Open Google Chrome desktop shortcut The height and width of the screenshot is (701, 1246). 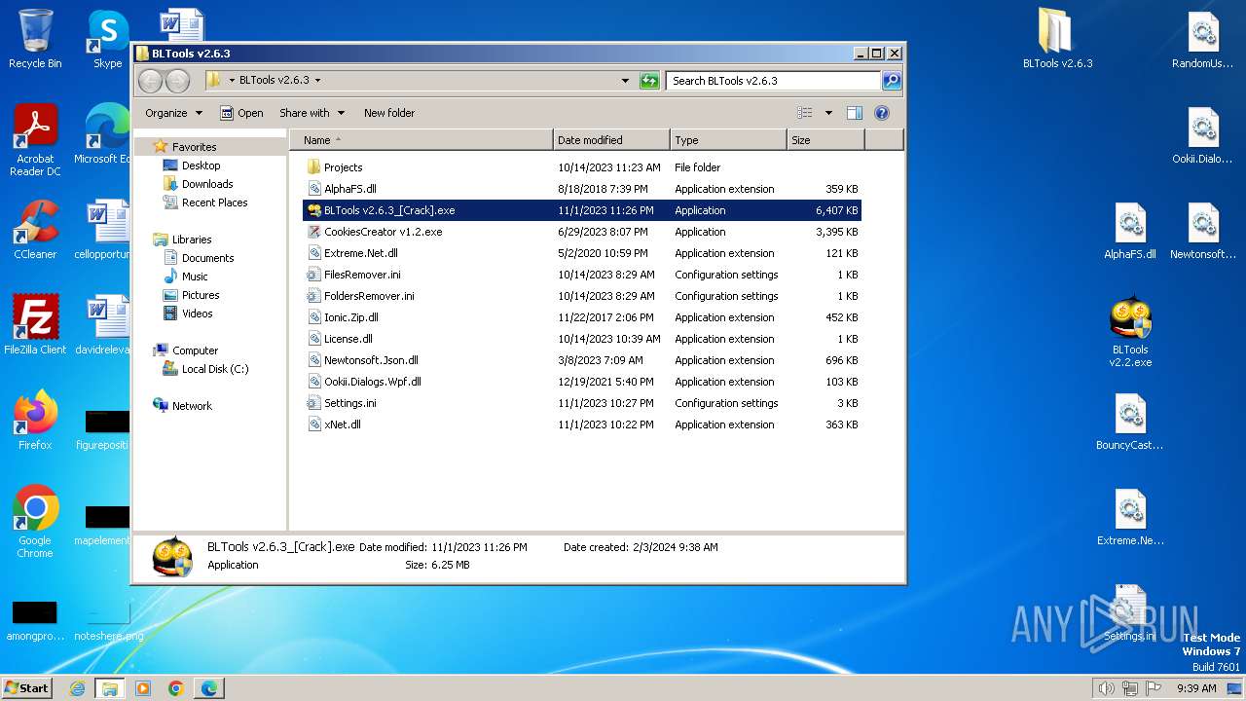click(35, 521)
